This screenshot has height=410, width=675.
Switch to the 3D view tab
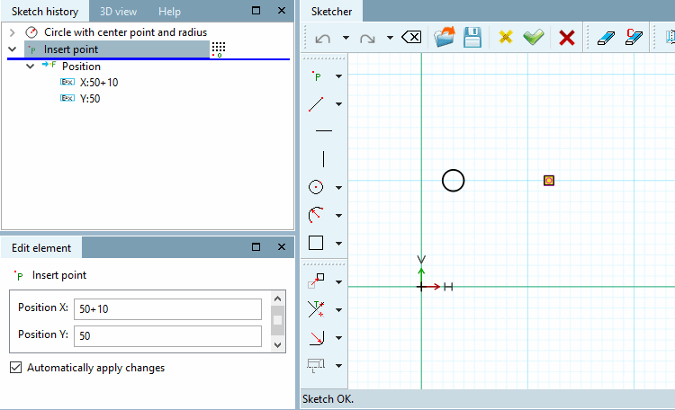119,12
